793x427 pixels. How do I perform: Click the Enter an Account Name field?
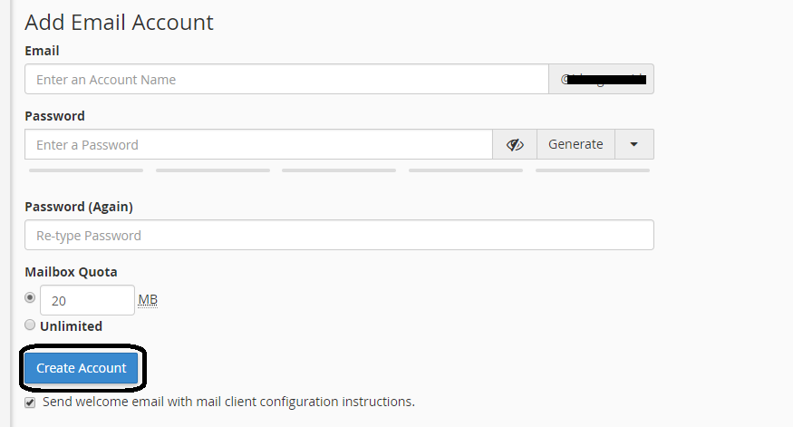[286, 80]
